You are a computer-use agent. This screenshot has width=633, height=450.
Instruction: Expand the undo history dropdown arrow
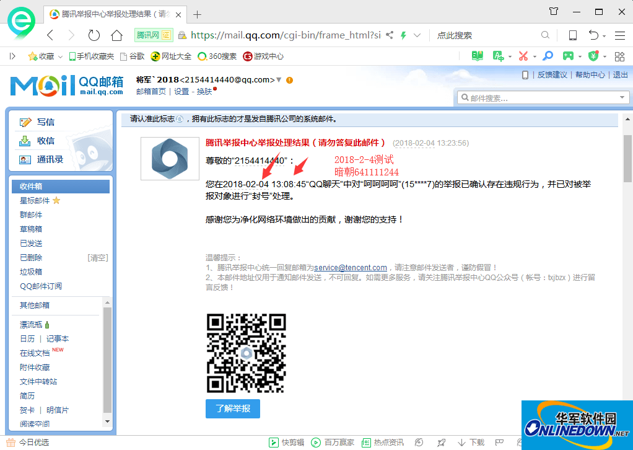[x=604, y=36]
